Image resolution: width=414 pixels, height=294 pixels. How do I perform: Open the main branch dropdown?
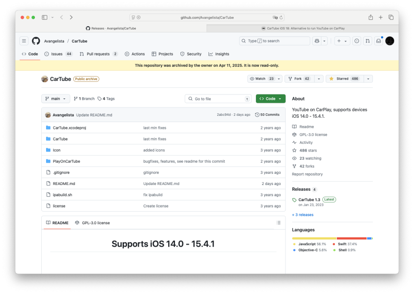click(55, 99)
